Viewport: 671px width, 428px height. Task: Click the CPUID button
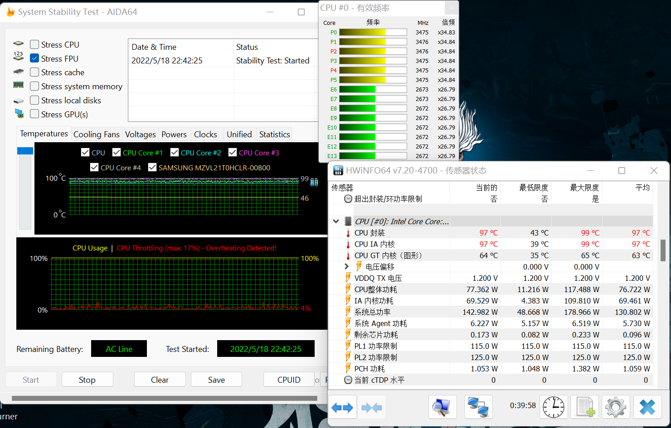pyautogui.click(x=289, y=380)
